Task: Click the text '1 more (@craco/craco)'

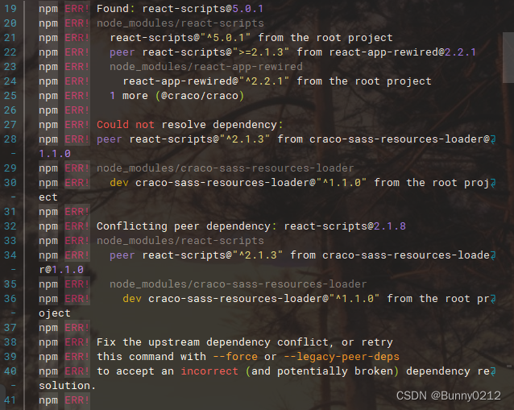Action: 177,96
